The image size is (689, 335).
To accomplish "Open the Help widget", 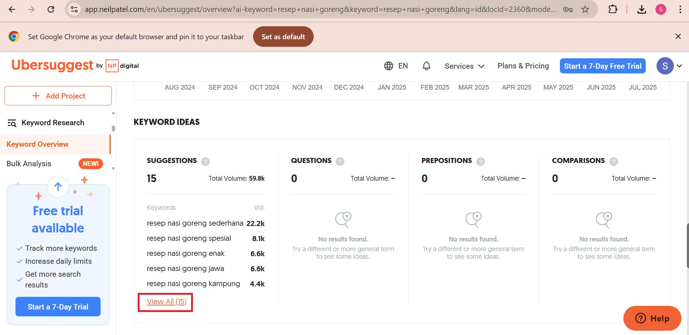I will coord(652,318).
